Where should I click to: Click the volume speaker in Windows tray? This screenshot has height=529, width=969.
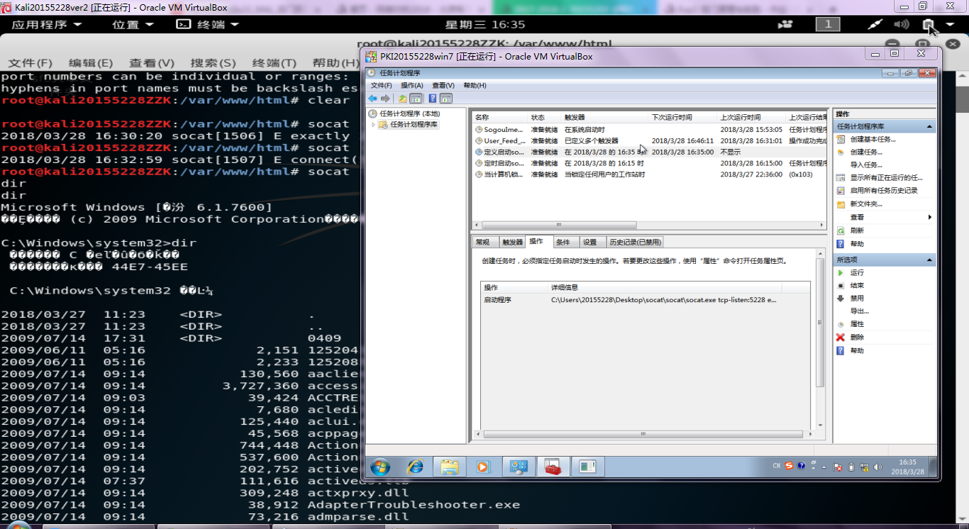click(878, 467)
